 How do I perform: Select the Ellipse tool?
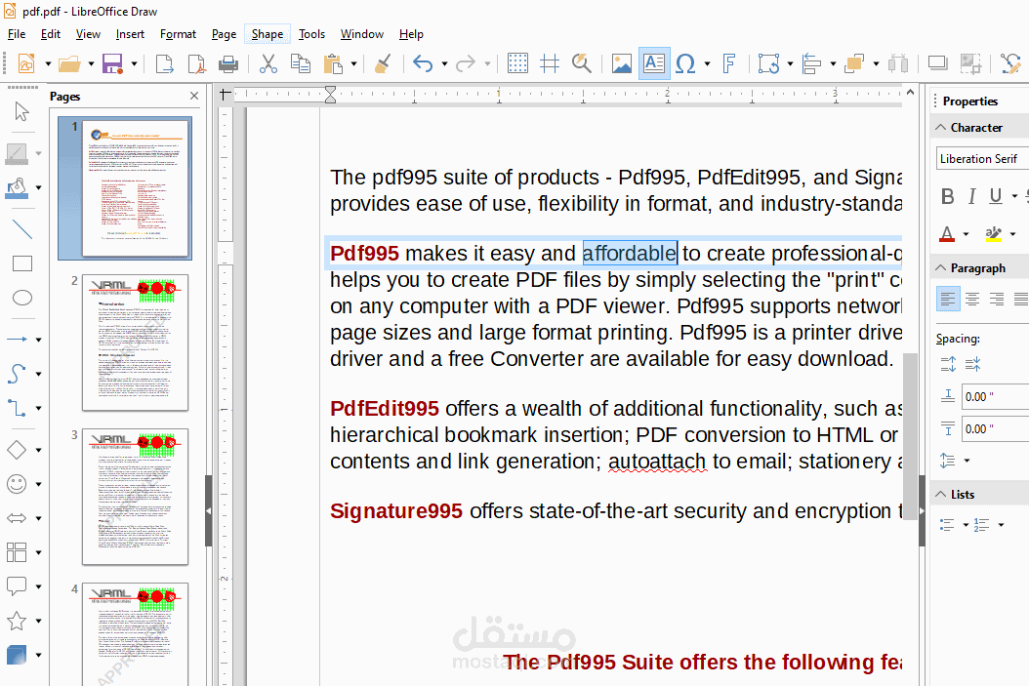click(22, 297)
